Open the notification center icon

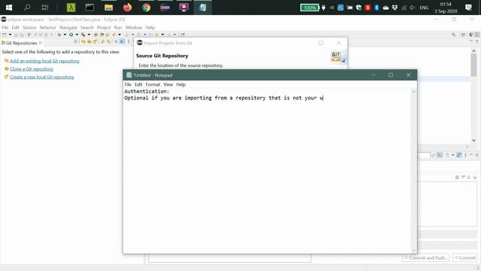(x=468, y=8)
